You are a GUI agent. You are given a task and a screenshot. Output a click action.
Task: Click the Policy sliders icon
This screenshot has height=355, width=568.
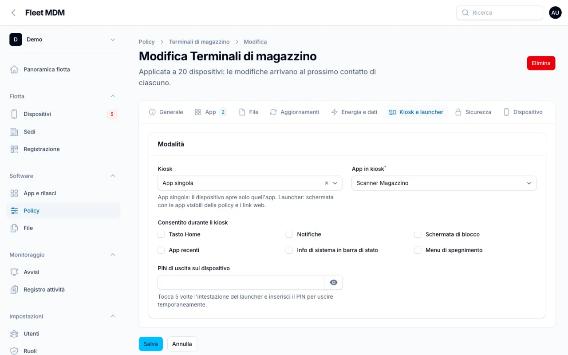point(14,211)
